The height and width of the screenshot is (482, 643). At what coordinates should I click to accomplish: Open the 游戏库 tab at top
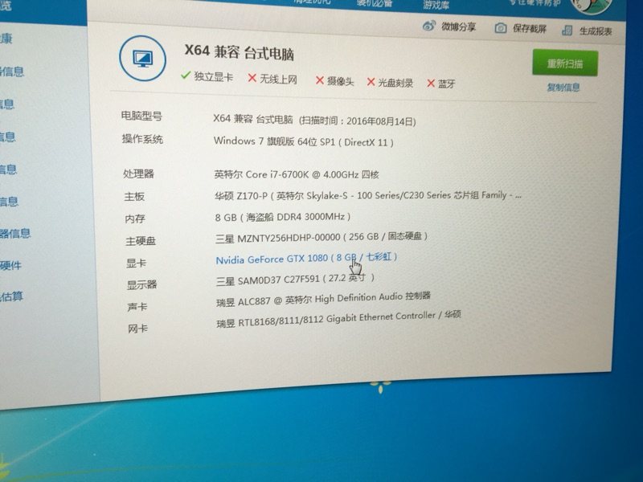pyautogui.click(x=436, y=5)
